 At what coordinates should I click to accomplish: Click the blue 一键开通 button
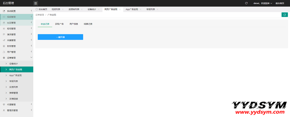60,37
